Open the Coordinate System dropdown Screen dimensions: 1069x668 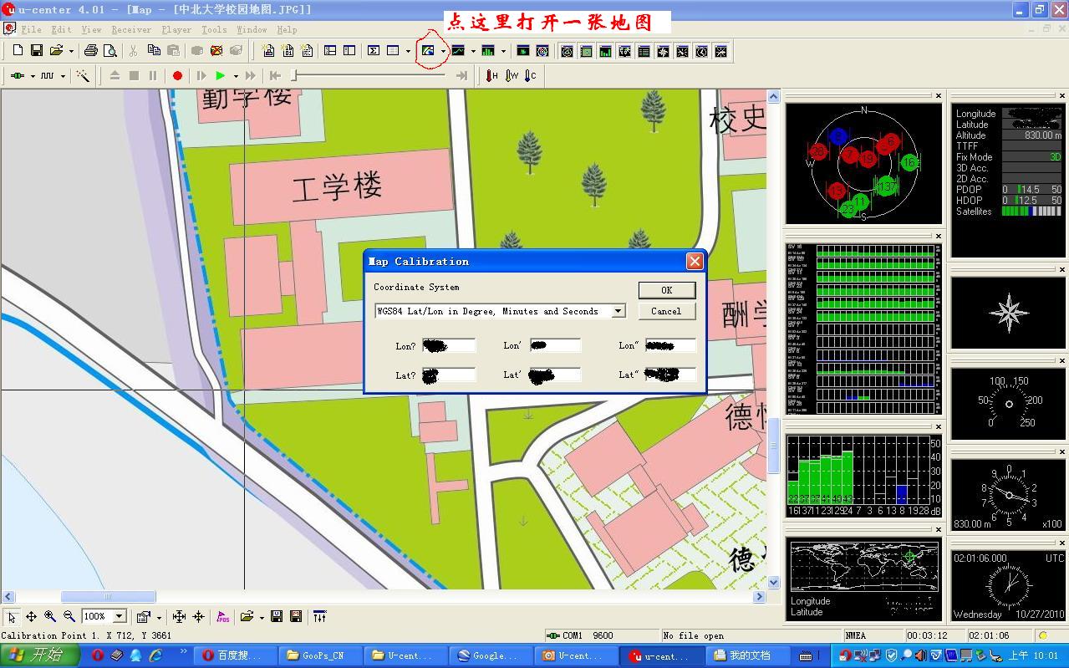coord(618,311)
